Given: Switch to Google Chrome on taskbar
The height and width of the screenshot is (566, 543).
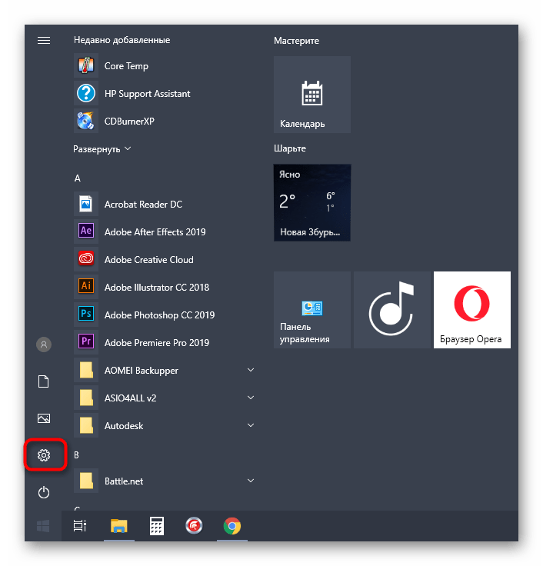Looking at the screenshot, I should [x=232, y=526].
